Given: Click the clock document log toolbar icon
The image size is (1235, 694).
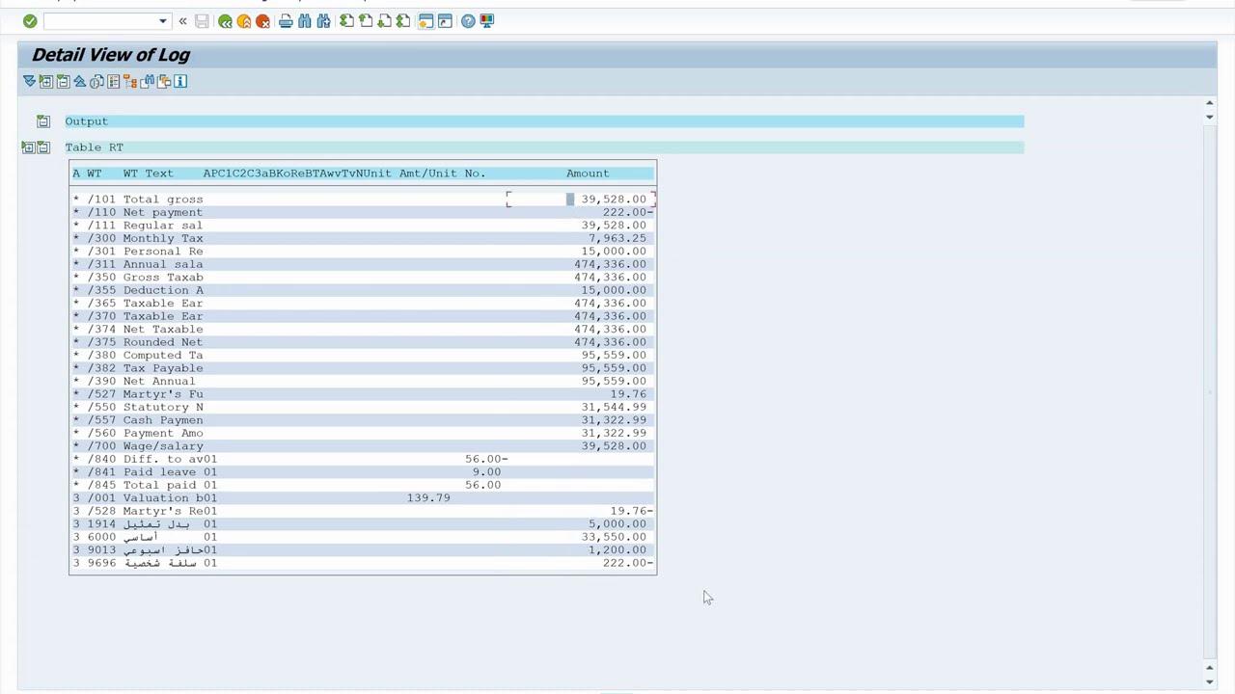Looking at the screenshot, I should (x=96, y=81).
